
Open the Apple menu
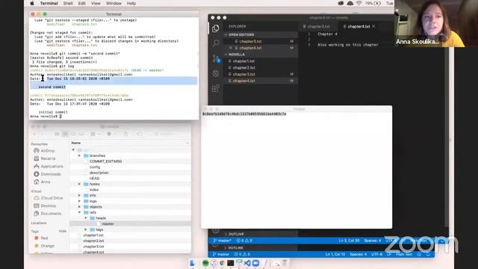click(32, 3)
